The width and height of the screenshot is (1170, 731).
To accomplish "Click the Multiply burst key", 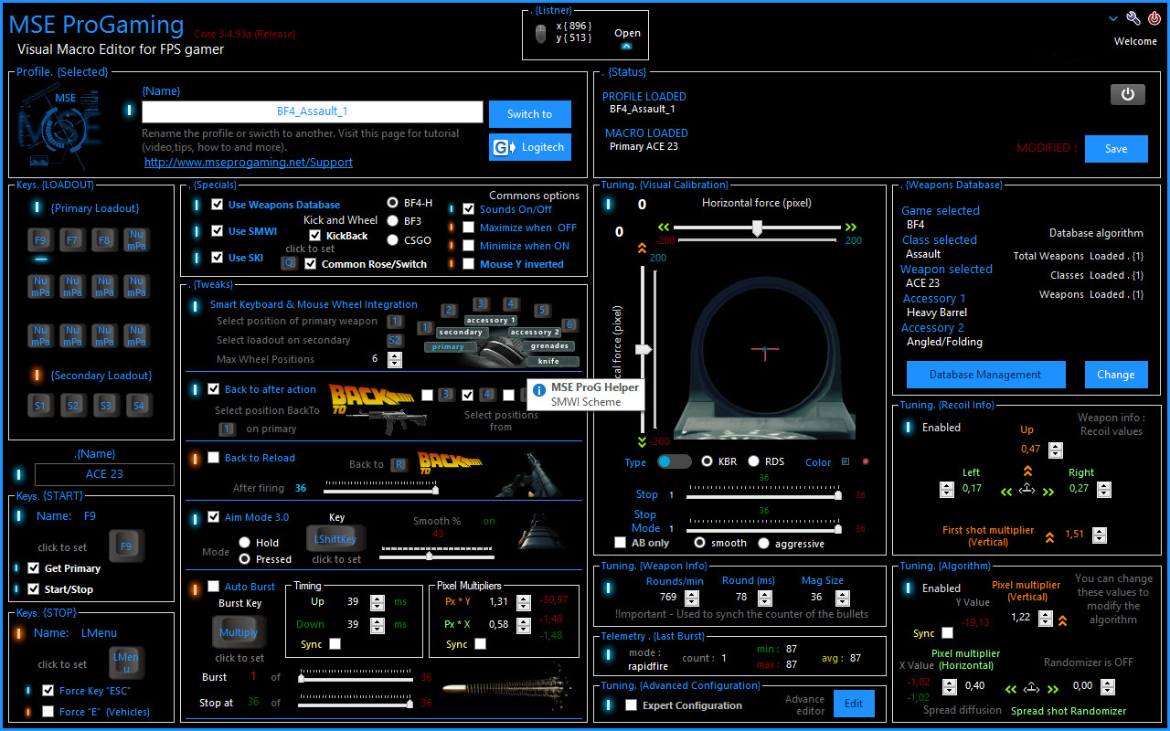I will pyautogui.click(x=239, y=632).
